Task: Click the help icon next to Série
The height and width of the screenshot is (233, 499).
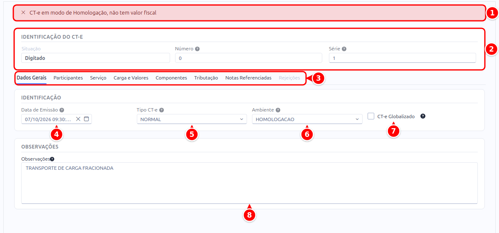Action: (x=344, y=49)
